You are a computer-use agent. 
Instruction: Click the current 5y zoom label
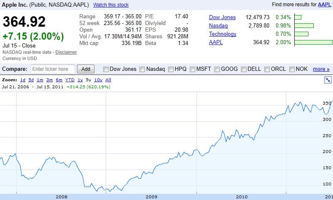(88, 80)
